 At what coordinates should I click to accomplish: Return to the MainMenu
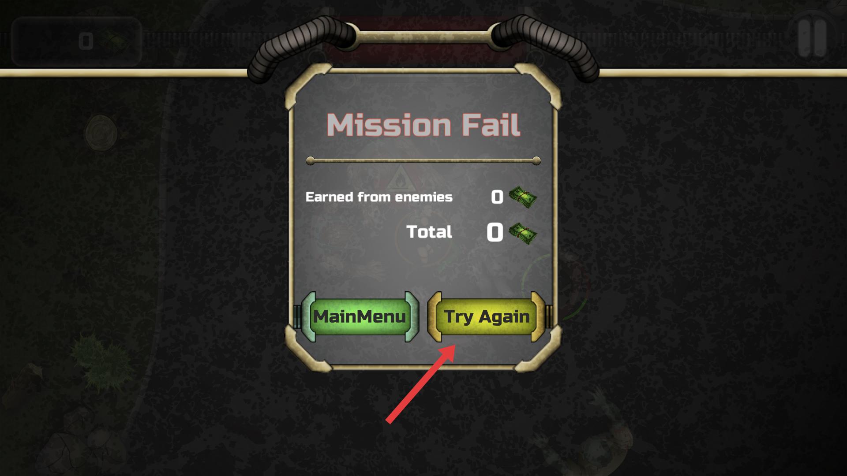tap(360, 317)
